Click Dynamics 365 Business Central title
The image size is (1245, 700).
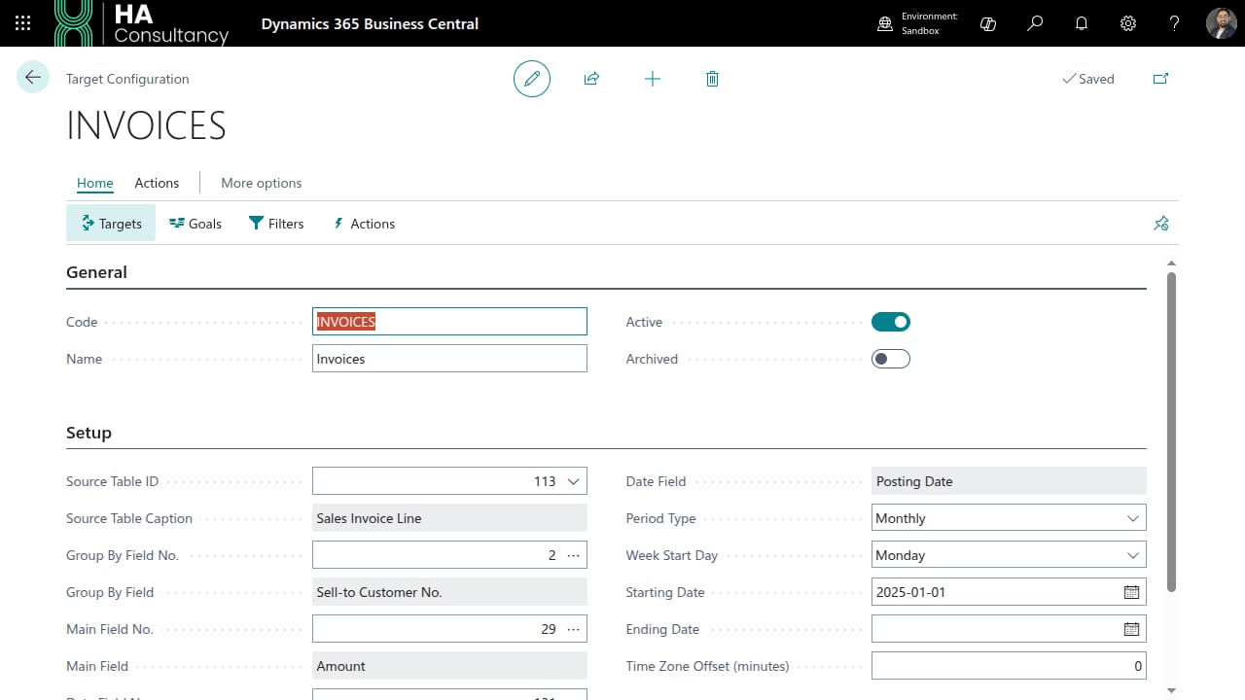370,23
